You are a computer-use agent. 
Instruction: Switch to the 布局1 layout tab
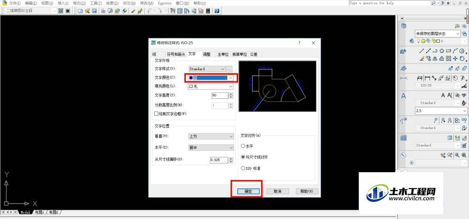point(39,212)
